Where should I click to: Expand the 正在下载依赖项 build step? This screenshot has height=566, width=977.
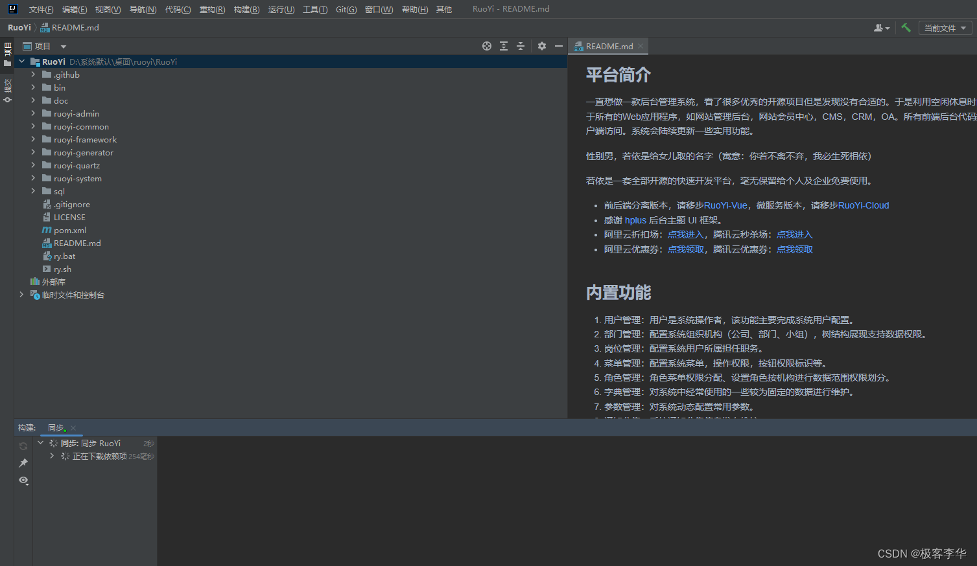(53, 456)
